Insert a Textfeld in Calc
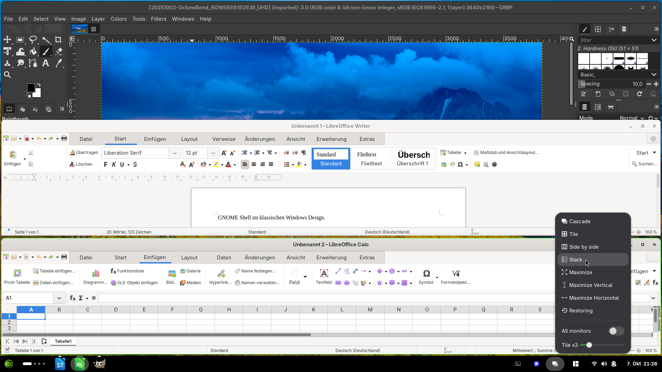 coord(324,277)
